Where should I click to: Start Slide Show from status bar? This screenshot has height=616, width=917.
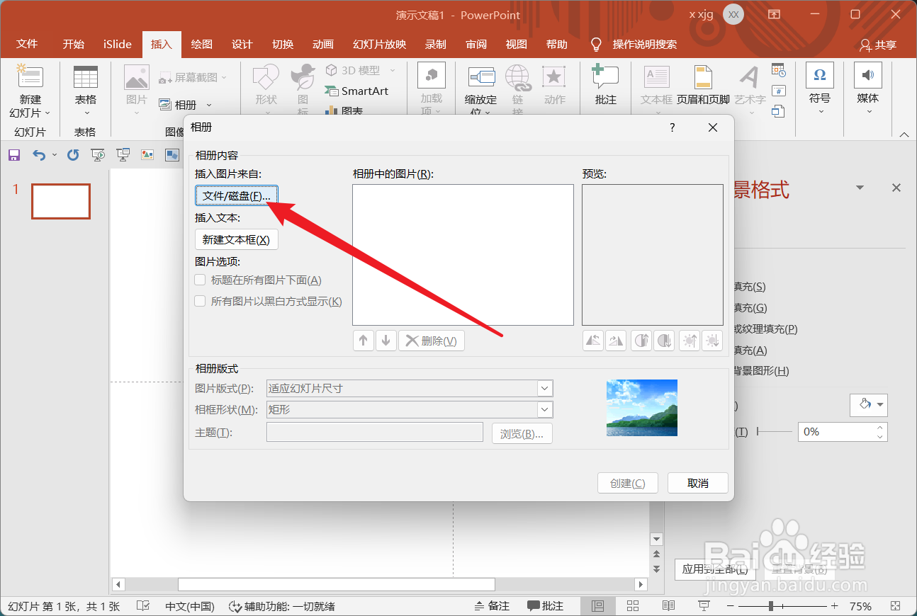point(704,606)
